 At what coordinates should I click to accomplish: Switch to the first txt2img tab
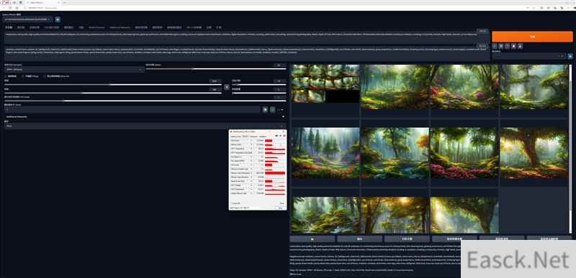[x=8, y=27]
